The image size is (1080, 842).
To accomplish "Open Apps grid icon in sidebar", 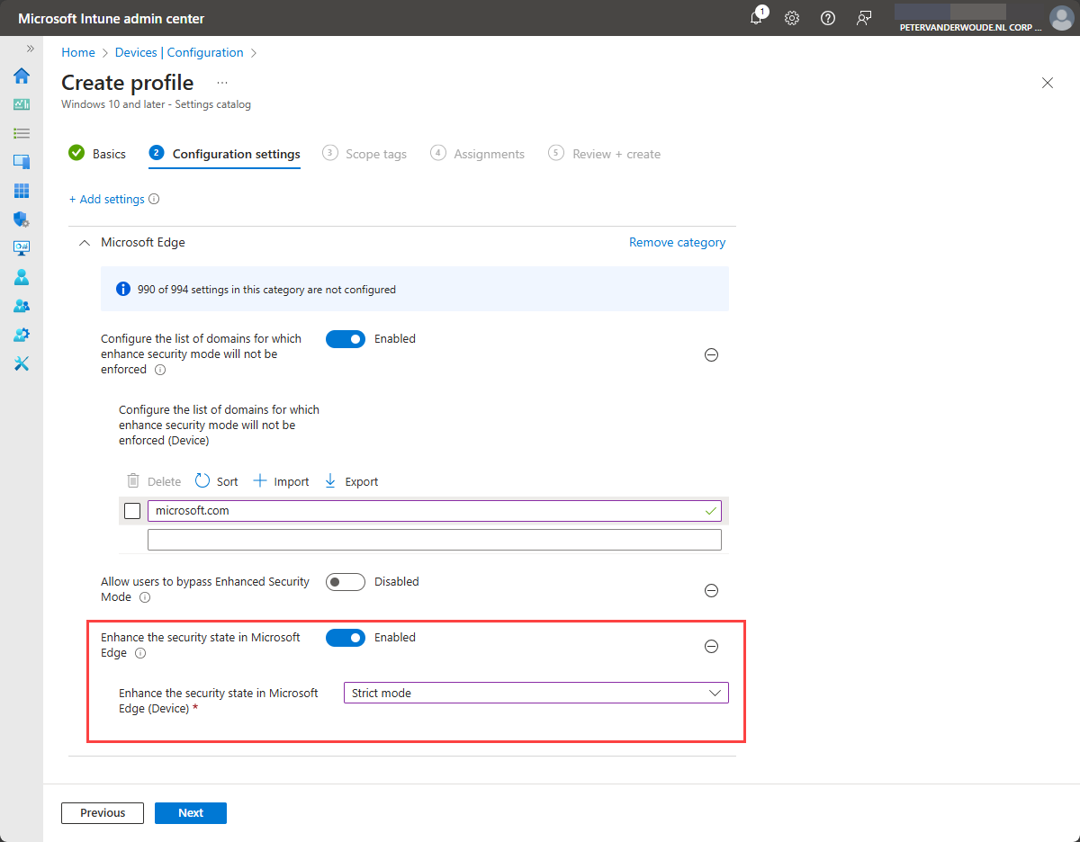I will pos(22,191).
